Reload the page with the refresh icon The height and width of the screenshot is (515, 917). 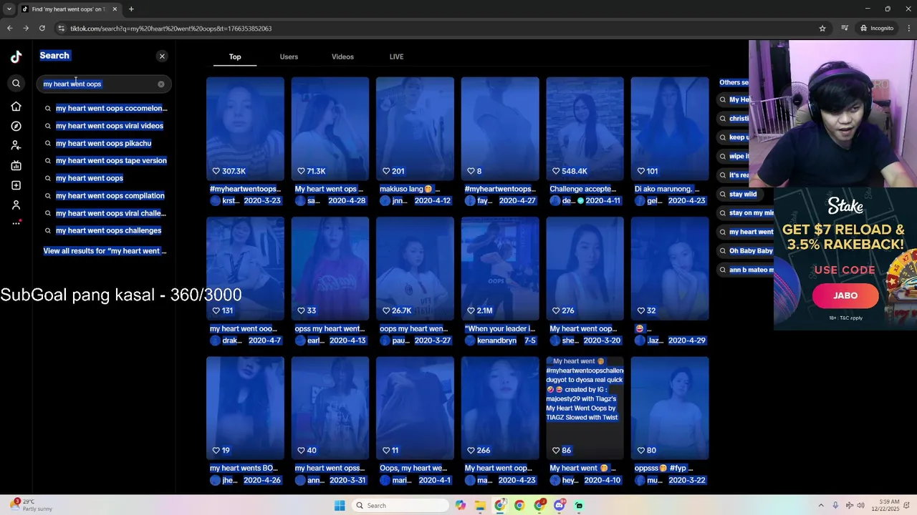tap(42, 29)
